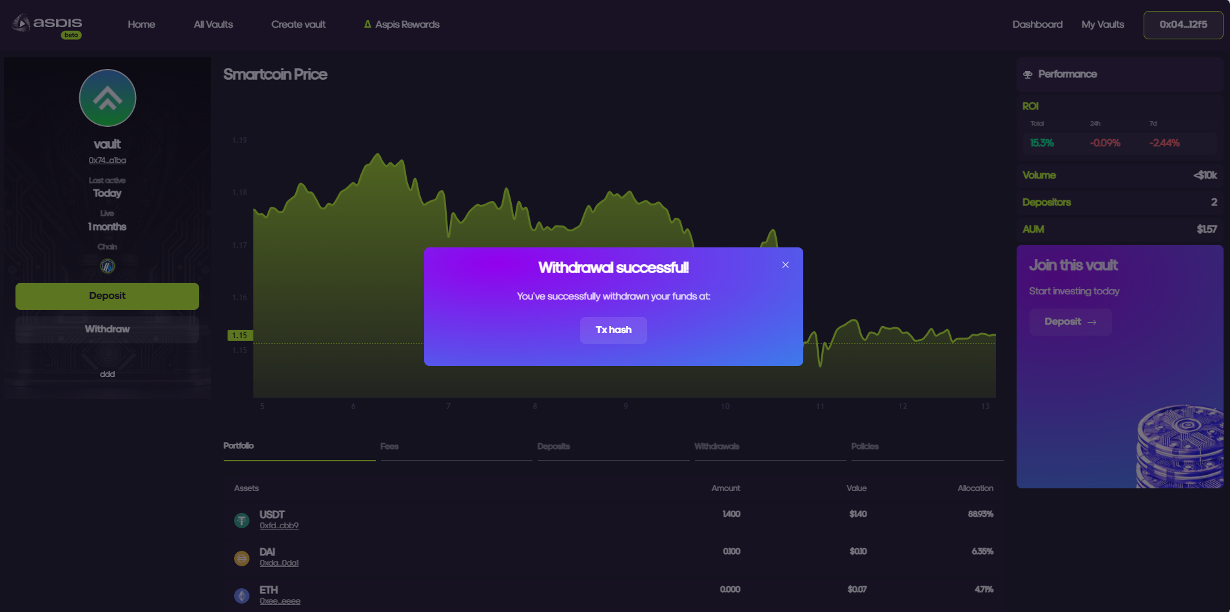The width and height of the screenshot is (1230, 612).
Task: Click the Withdraw button in sidebar
Action: click(x=107, y=329)
